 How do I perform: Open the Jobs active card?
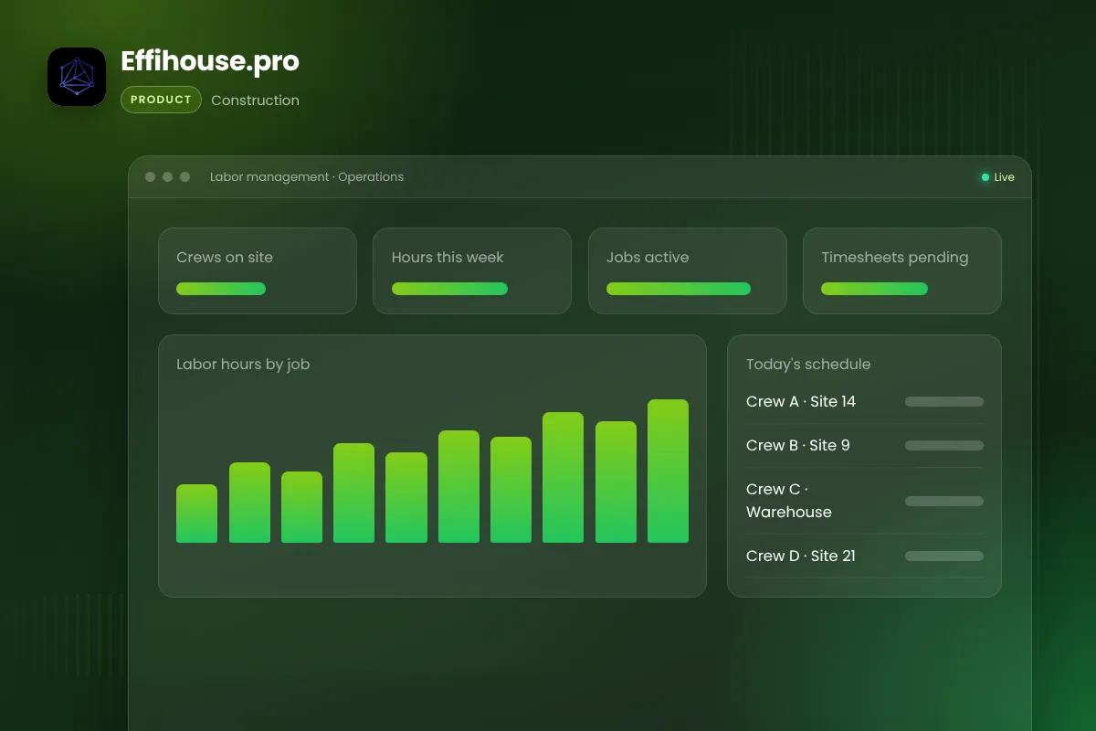688,270
